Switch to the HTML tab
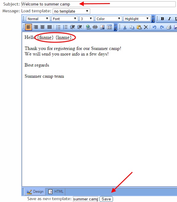The width and height of the screenshot is (177, 202). pos(56,192)
